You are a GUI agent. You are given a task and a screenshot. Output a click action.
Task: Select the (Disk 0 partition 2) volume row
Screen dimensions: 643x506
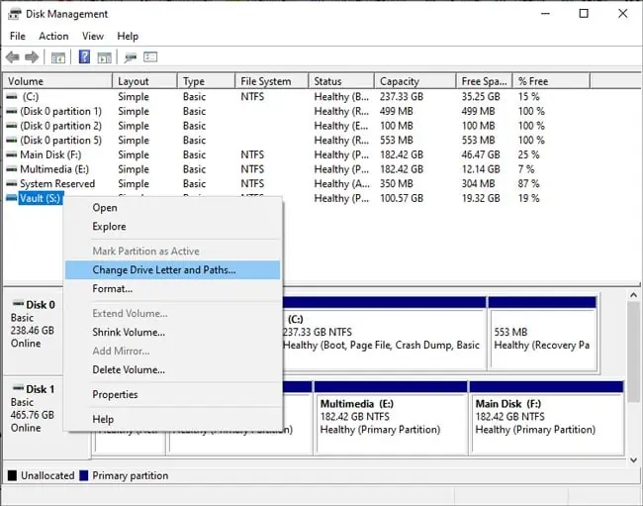[x=298, y=126]
